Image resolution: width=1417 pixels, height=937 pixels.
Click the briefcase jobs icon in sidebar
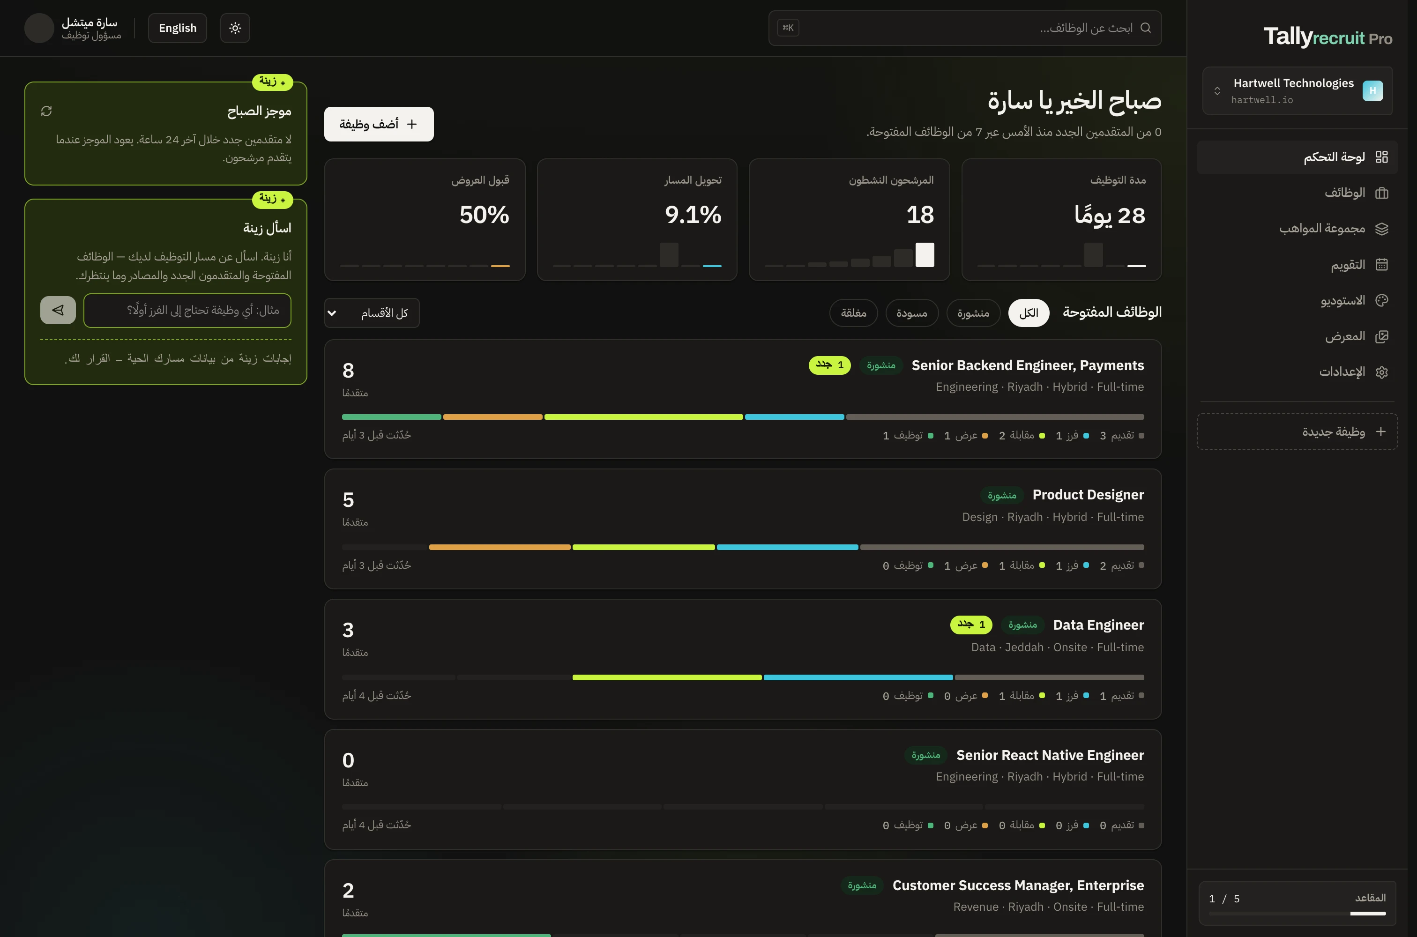click(1381, 193)
